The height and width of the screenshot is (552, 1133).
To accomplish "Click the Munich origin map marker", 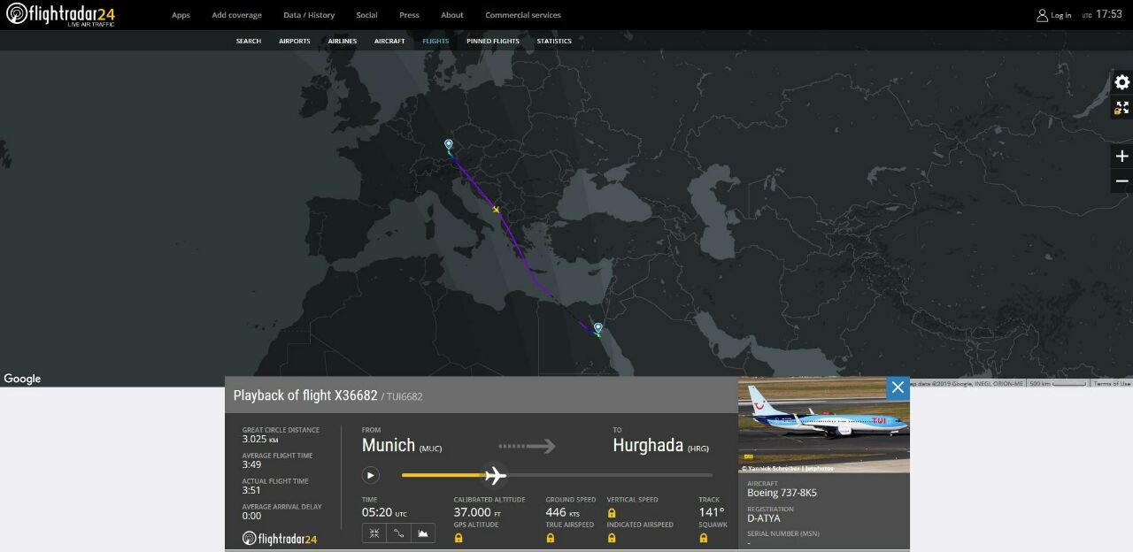I will click(448, 144).
